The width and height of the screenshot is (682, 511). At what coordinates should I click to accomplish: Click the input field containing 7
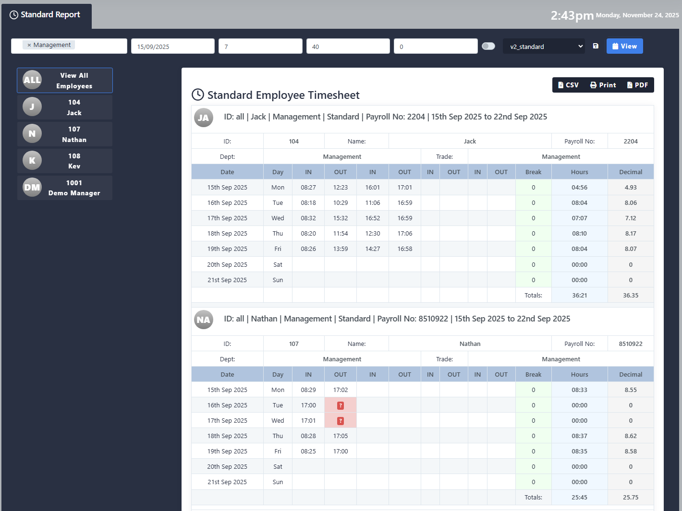click(260, 46)
